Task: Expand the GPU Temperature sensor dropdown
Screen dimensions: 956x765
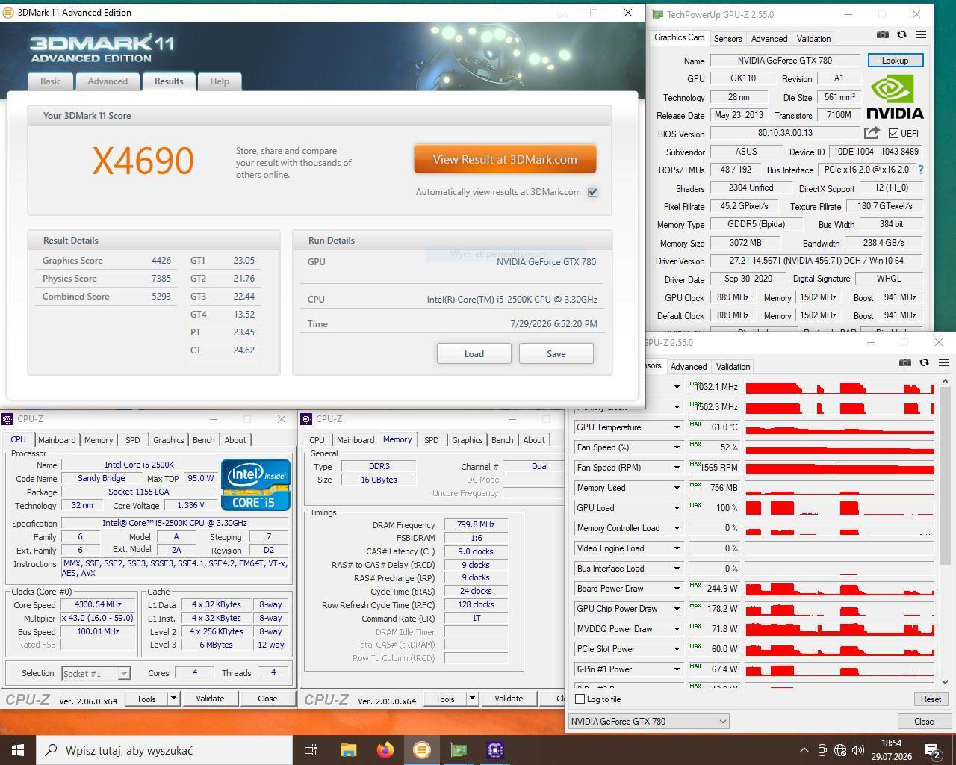Action: 677,427
